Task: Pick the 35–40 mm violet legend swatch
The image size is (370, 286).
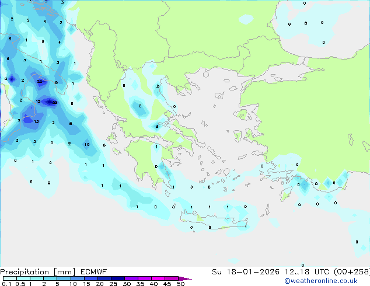Action: click(x=144, y=278)
